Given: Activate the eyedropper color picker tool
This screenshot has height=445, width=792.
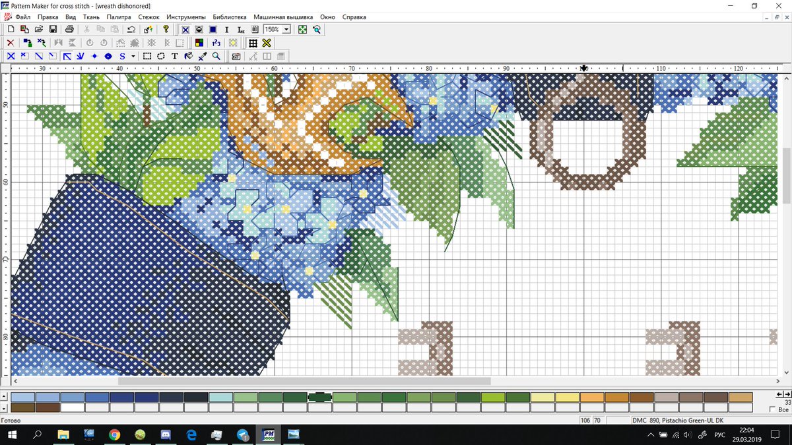Looking at the screenshot, I should coord(201,56).
